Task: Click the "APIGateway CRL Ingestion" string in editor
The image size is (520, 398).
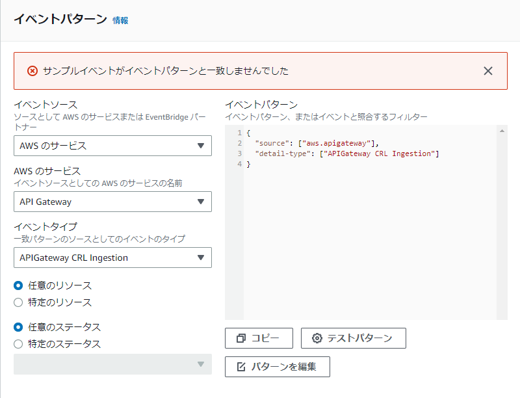Action: (x=379, y=153)
